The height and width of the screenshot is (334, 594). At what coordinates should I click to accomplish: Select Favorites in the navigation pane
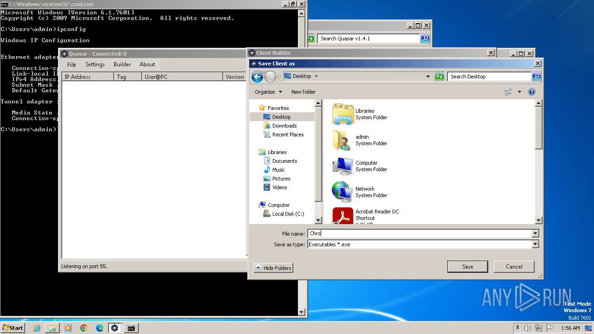coord(278,108)
